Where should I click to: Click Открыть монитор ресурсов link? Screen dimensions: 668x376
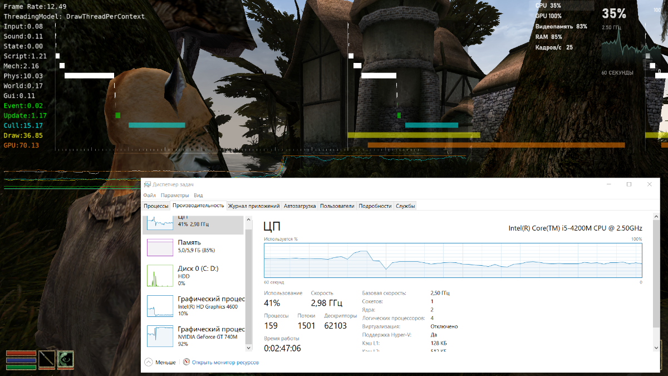click(x=225, y=362)
